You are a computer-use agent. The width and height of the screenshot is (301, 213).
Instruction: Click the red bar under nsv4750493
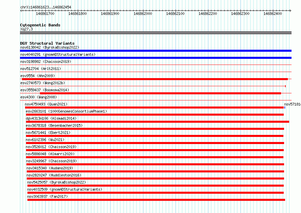[x=154, y=108]
